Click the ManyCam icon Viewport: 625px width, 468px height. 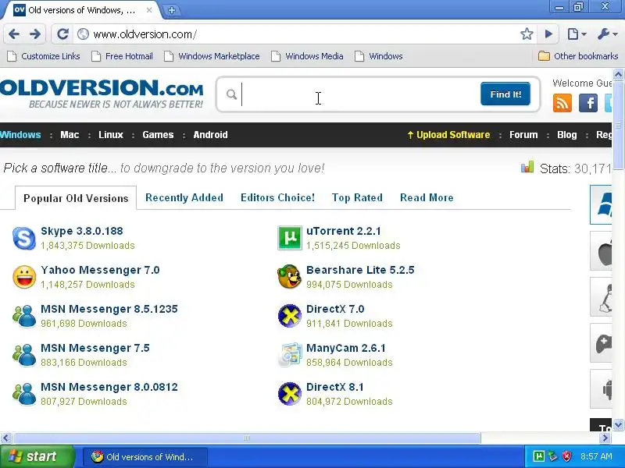(x=289, y=355)
